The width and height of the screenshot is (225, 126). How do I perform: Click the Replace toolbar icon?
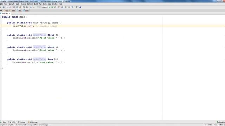(x=27, y=7)
